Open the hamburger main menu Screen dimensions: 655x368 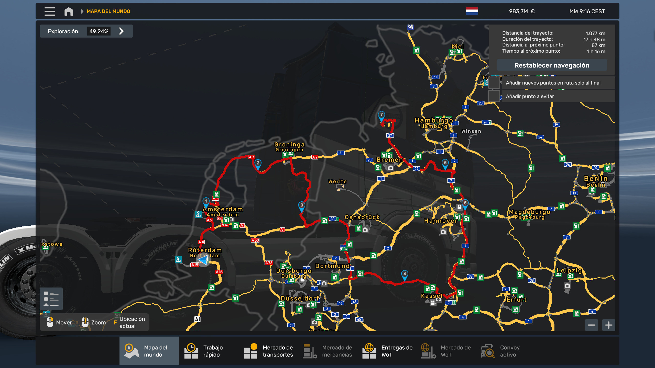click(50, 11)
